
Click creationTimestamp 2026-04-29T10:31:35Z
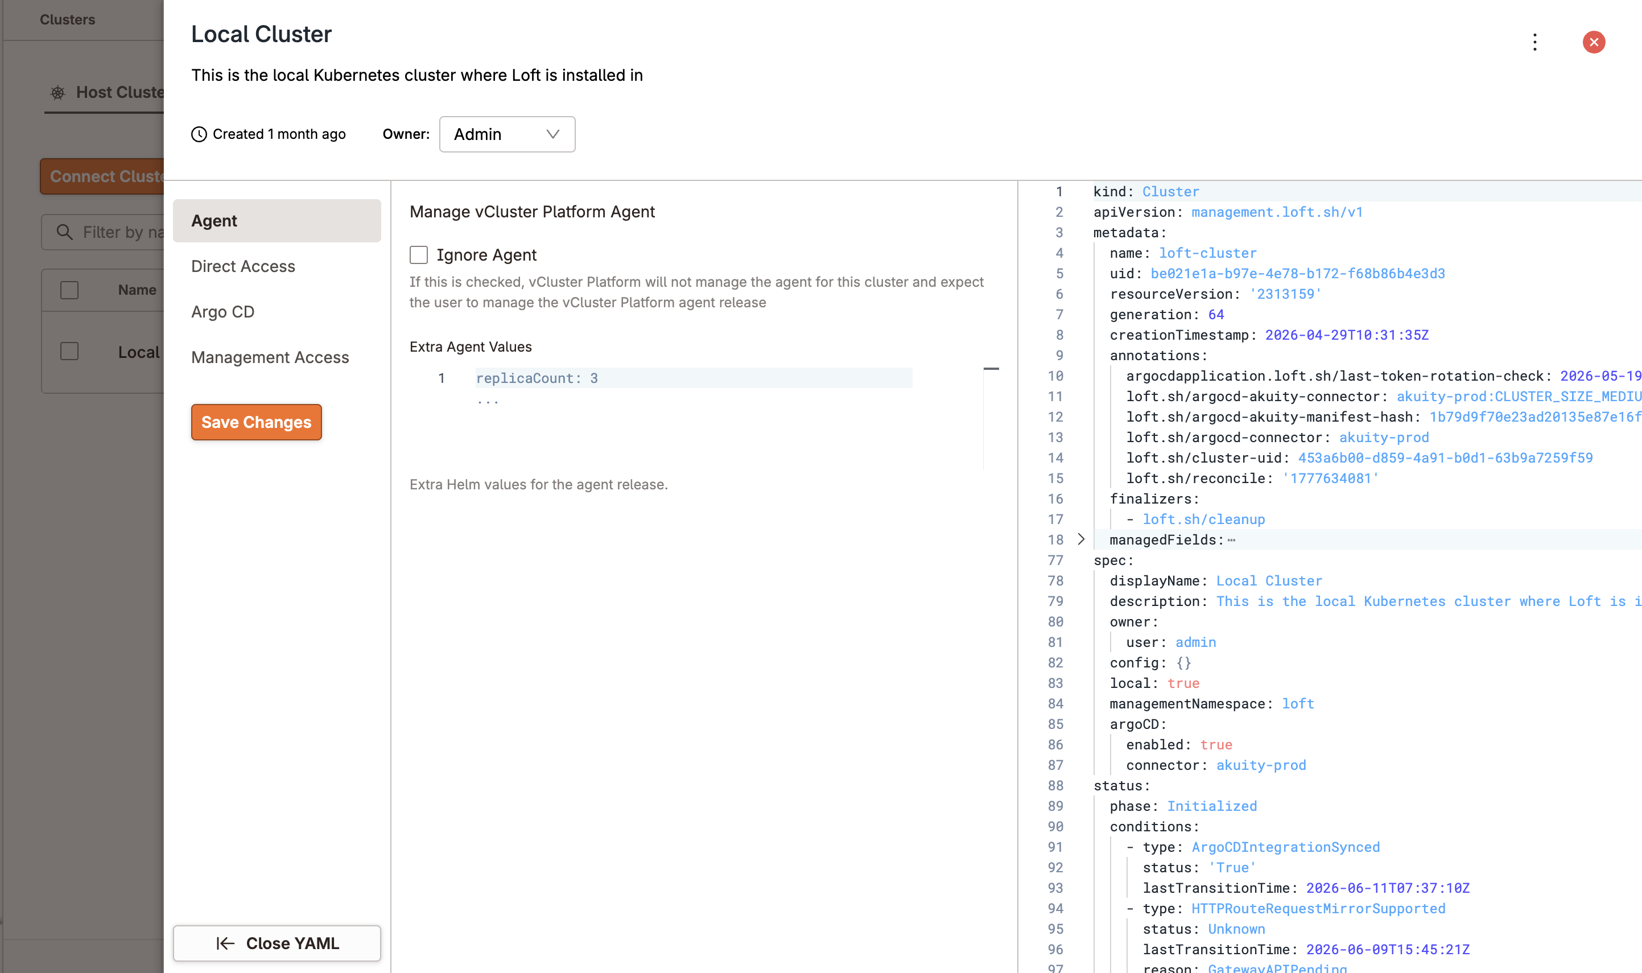pyautogui.click(x=1347, y=335)
